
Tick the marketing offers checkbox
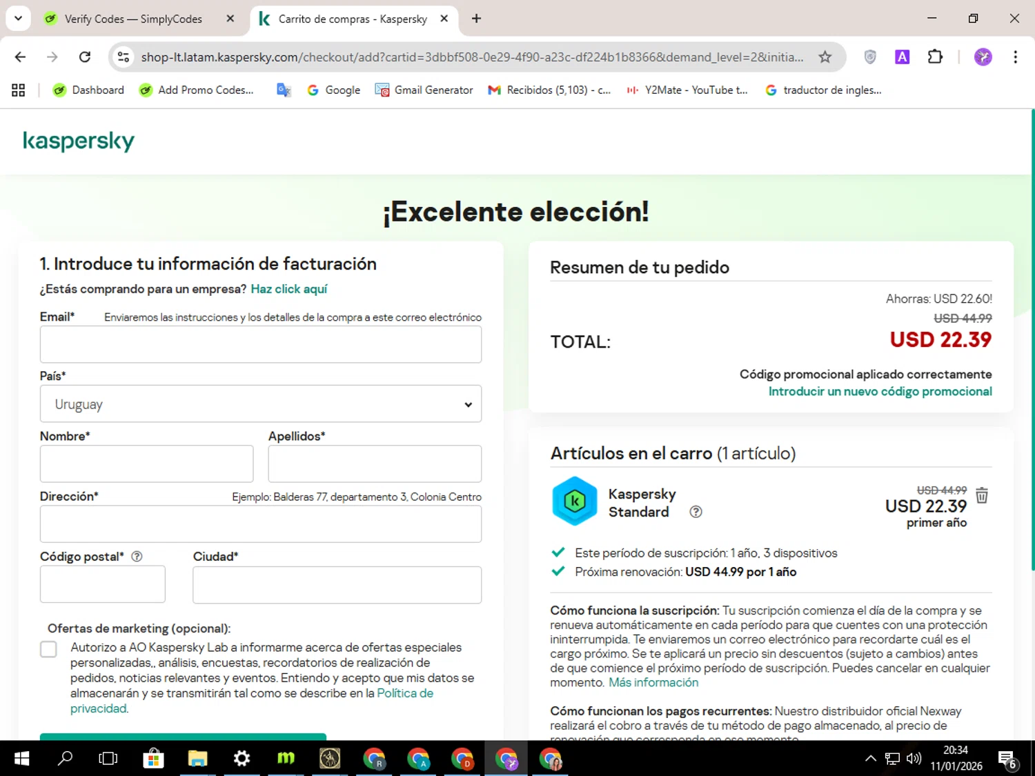pyautogui.click(x=48, y=649)
